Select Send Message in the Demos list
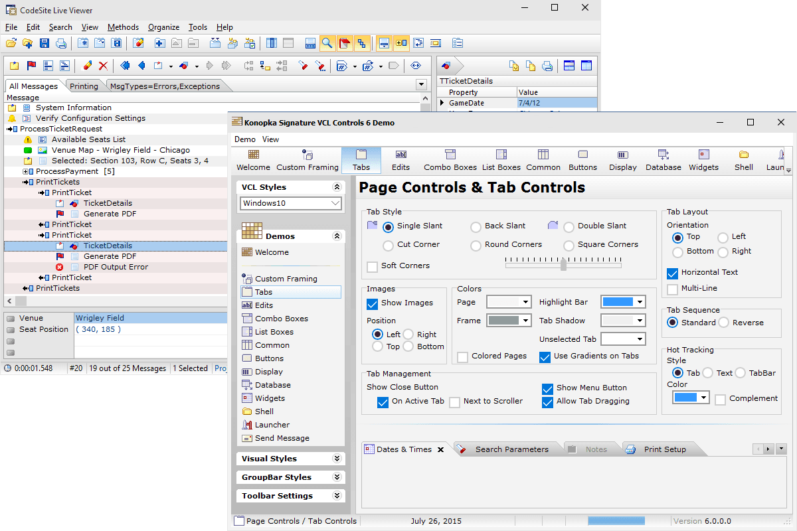The image size is (797, 531). (282, 438)
